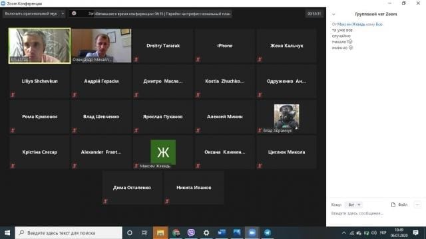Click muted mic icon on Никита Иванов tile
426x239 pixels.
[167, 201]
